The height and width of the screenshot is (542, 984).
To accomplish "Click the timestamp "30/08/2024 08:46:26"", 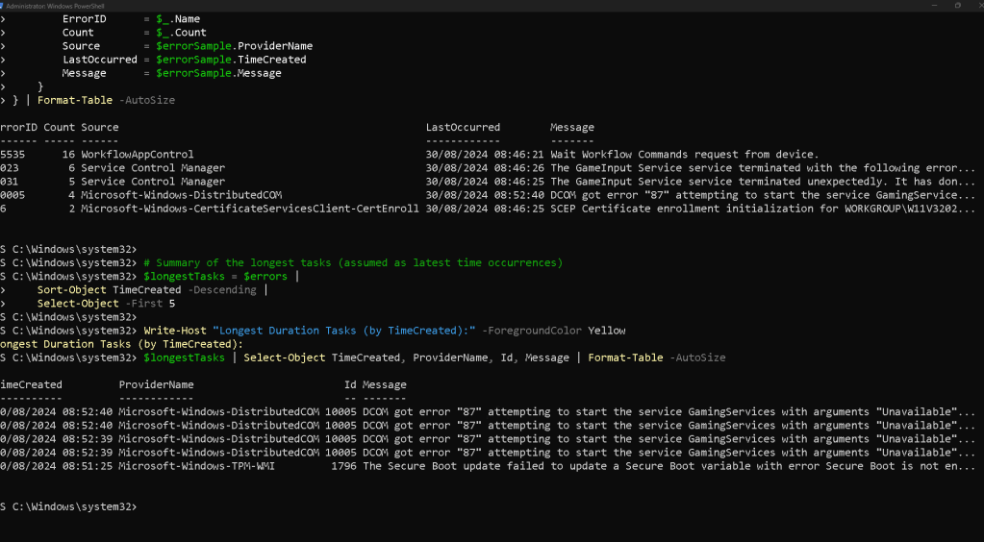I will [x=485, y=168].
